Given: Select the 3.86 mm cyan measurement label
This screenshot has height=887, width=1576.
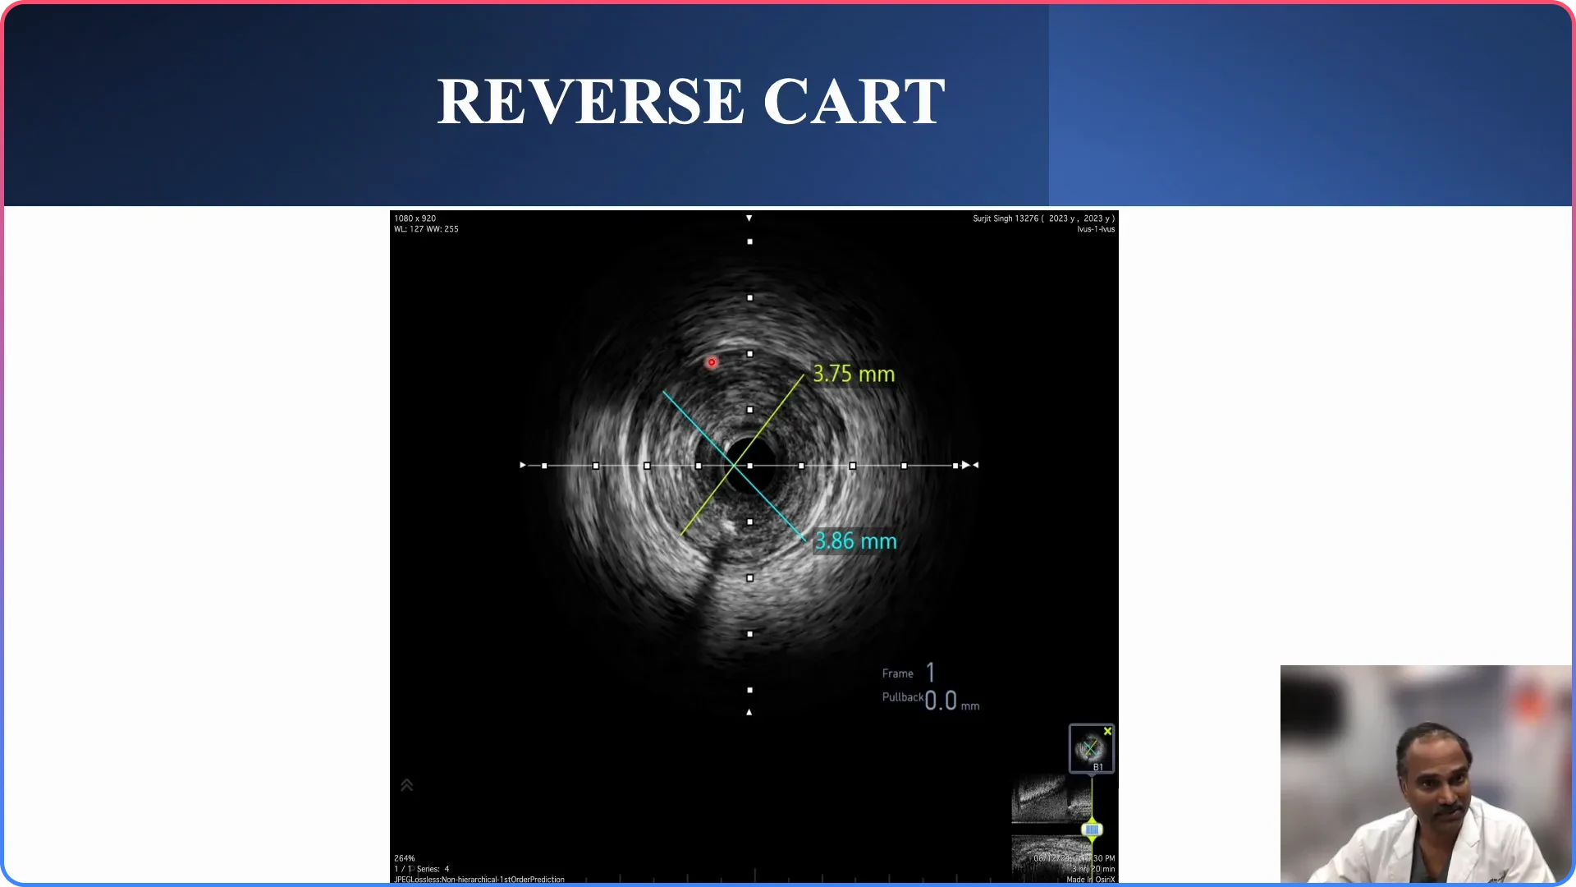Looking at the screenshot, I should click(855, 541).
